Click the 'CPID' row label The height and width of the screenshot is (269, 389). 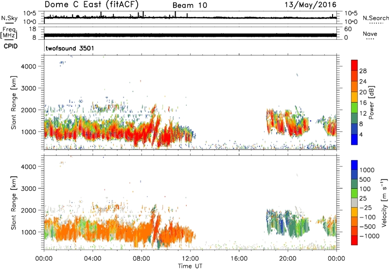(11, 46)
